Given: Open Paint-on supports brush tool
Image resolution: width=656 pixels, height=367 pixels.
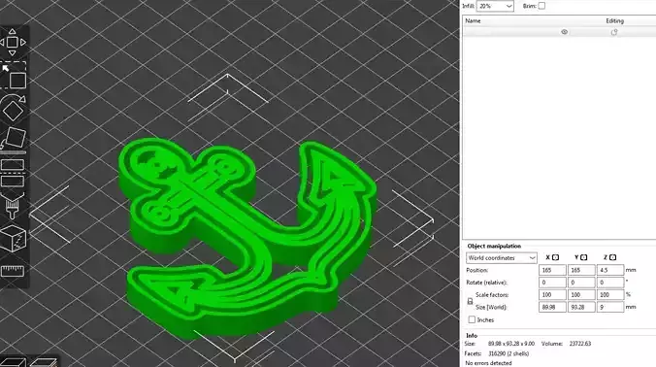Looking at the screenshot, I should coord(13,206).
